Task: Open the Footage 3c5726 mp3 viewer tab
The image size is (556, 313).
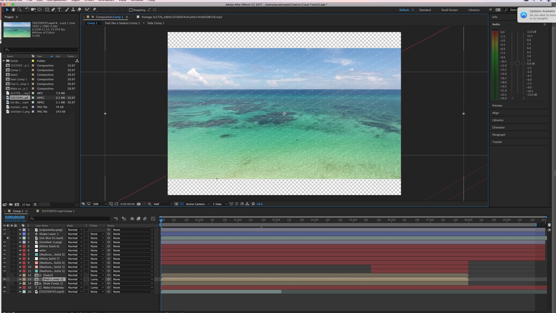Action: (x=182, y=17)
